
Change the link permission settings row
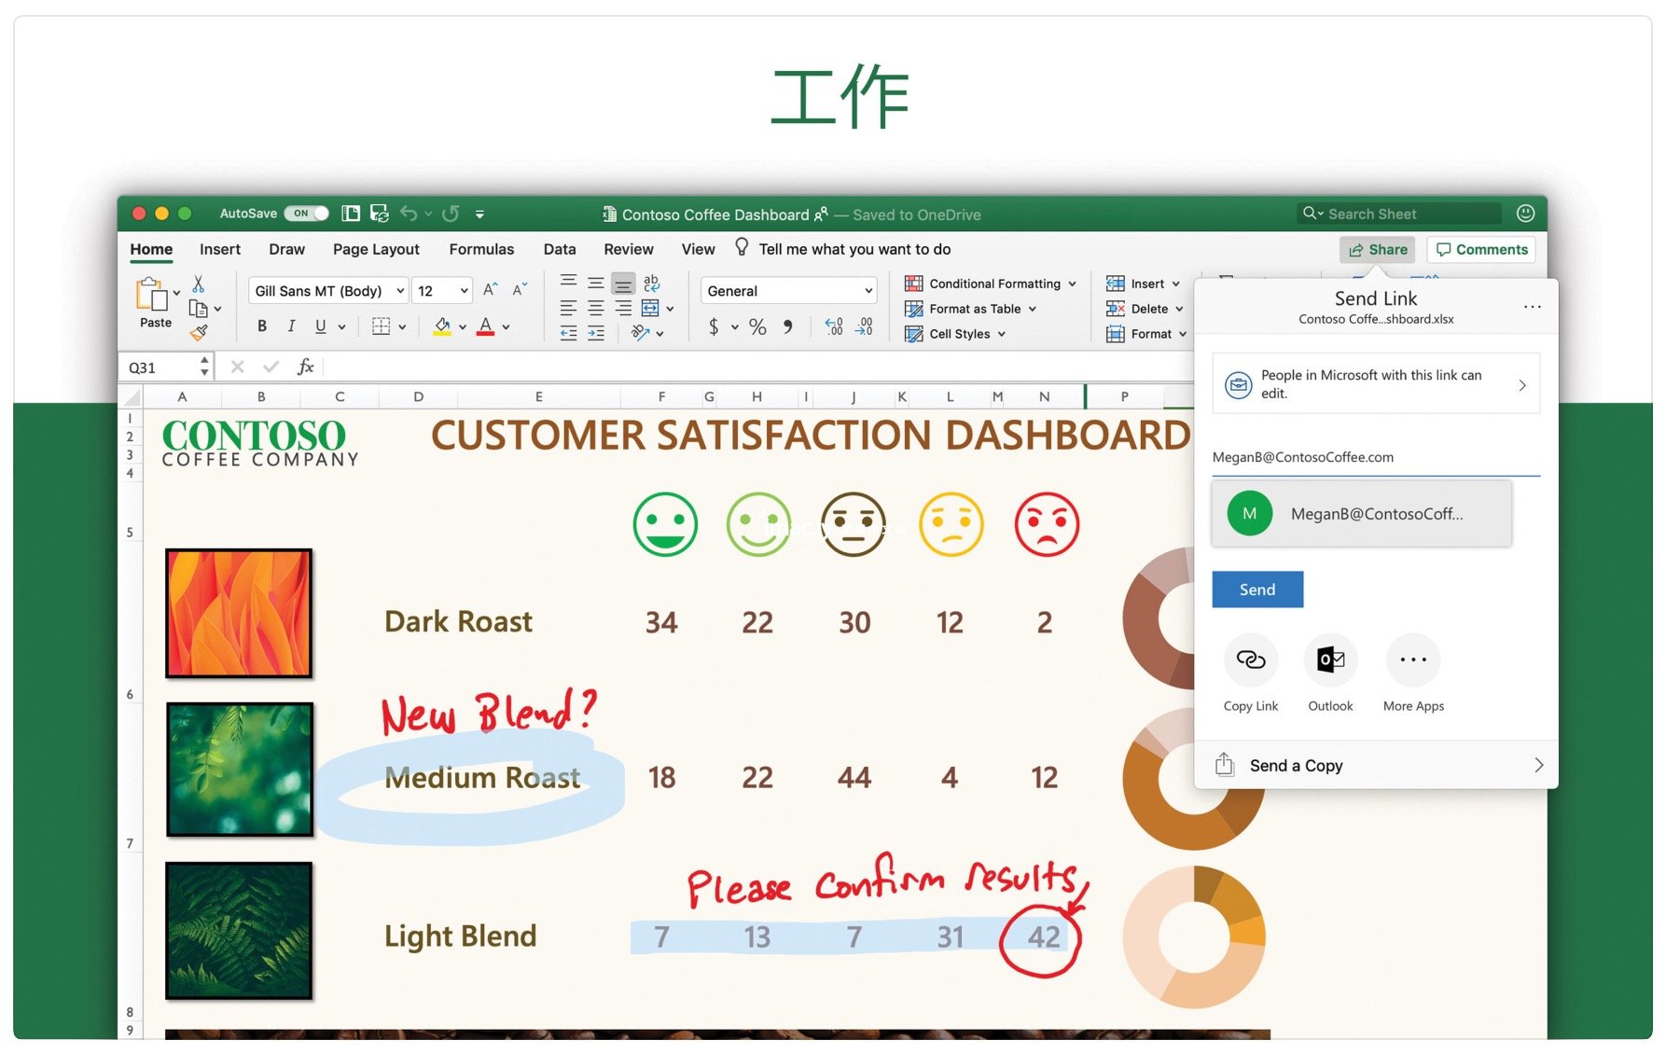(1376, 383)
